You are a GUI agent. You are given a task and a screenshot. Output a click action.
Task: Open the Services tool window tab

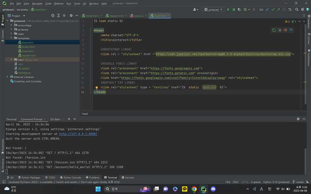pos(128,177)
